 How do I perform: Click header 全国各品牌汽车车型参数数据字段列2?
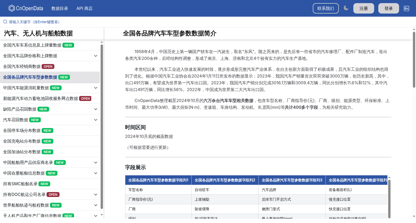point(225,180)
